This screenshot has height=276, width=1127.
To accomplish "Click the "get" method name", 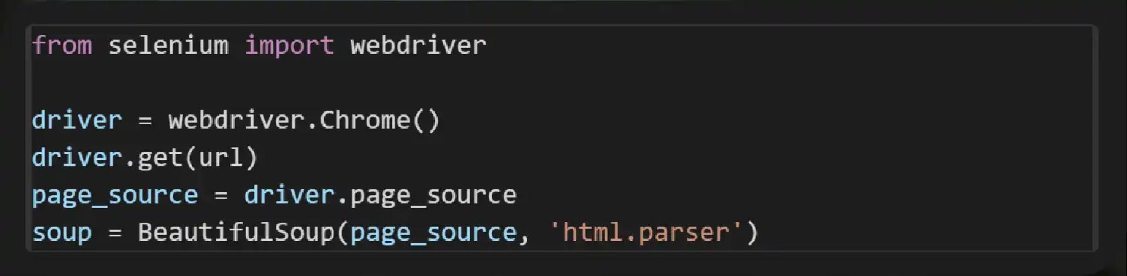I will pos(160,158).
